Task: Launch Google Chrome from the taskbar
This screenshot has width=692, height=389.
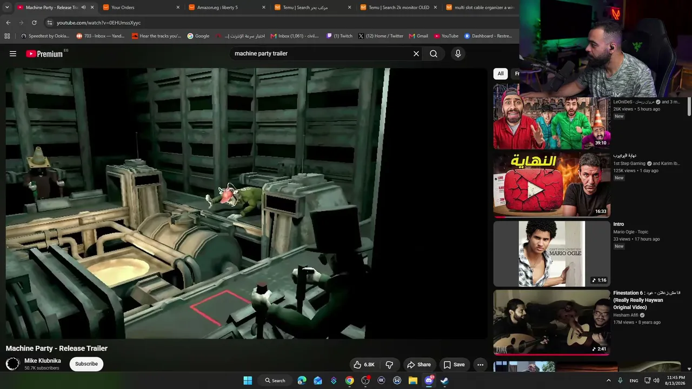Action: (350, 380)
